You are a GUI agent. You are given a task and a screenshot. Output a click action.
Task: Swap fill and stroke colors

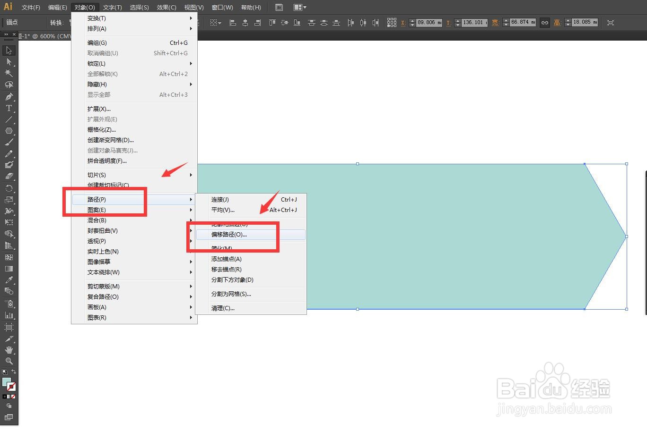point(14,372)
